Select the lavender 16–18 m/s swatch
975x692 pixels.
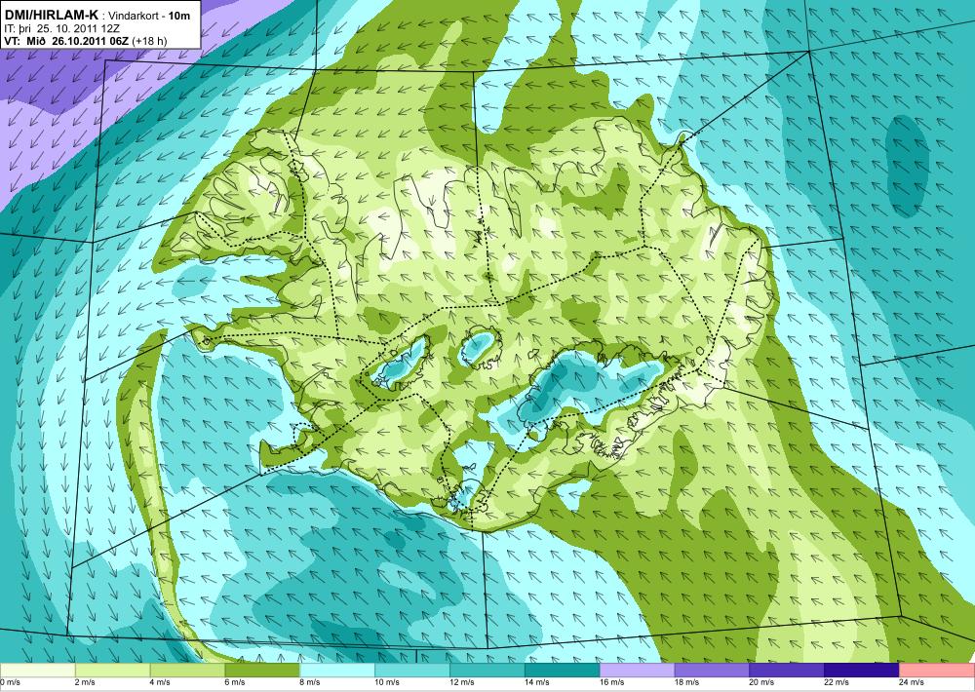637,671
